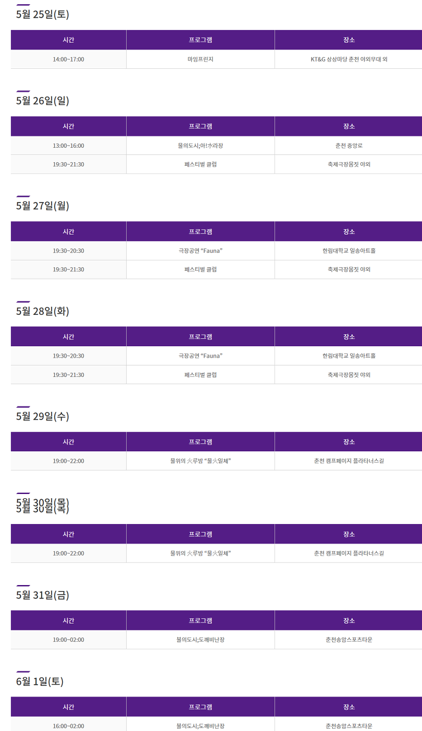The width and height of the screenshot is (422, 731).
Task: Click the KT&G 상상마당 춘천 야외무대 외 cell
Action: [x=348, y=59]
